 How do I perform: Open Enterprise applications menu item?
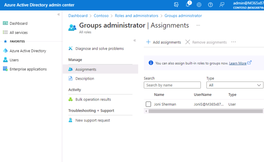pyautogui.click(x=28, y=69)
